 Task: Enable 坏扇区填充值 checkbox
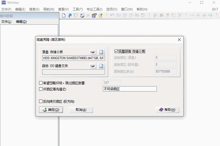pyautogui.click(x=41, y=89)
